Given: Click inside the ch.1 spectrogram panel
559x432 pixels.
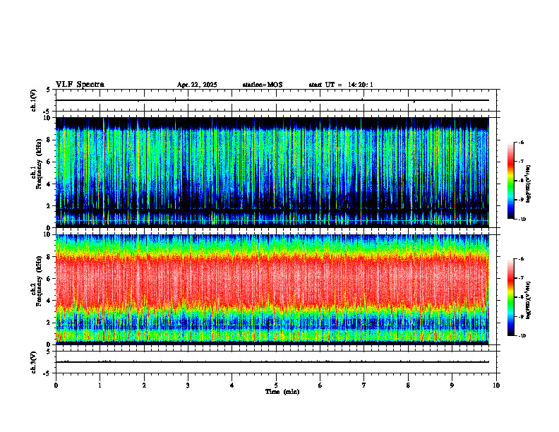Looking at the screenshot, I should coord(272,172).
